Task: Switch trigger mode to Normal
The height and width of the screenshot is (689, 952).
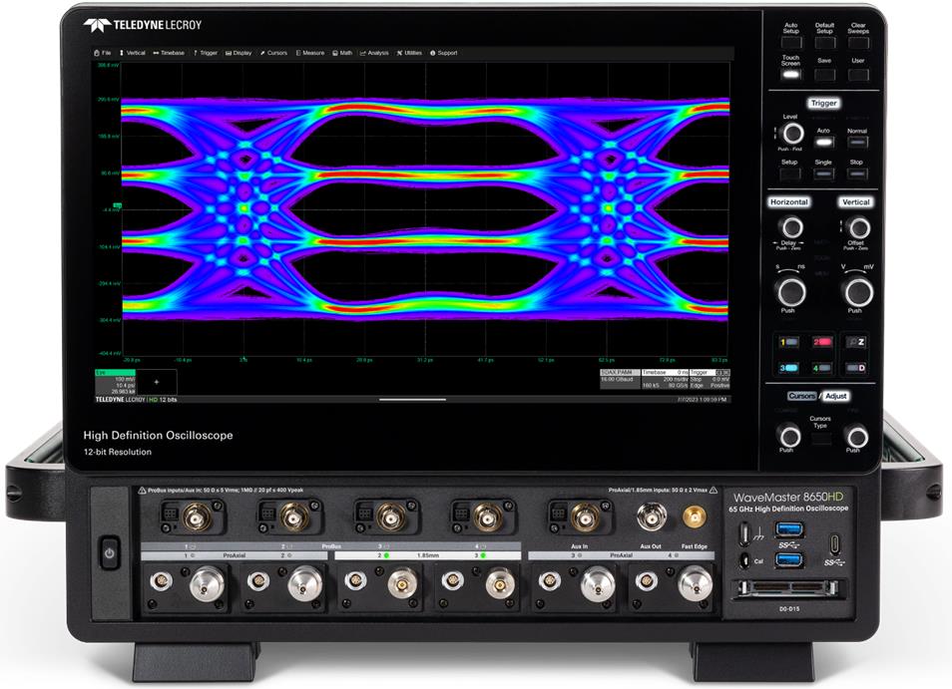Action: coord(856,141)
